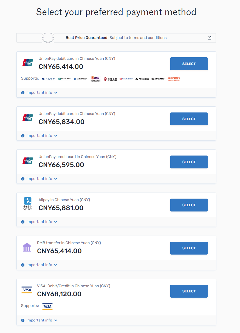Click the laurel wreath Best Price badge
This screenshot has width=240, height=333.
click(x=48, y=38)
